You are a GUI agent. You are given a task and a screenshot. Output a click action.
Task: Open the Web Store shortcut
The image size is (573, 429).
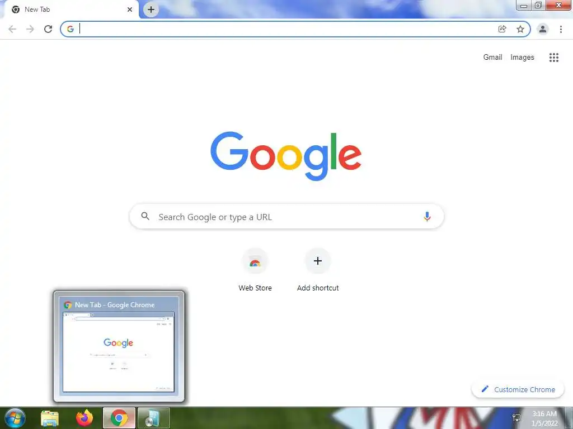click(x=255, y=270)
